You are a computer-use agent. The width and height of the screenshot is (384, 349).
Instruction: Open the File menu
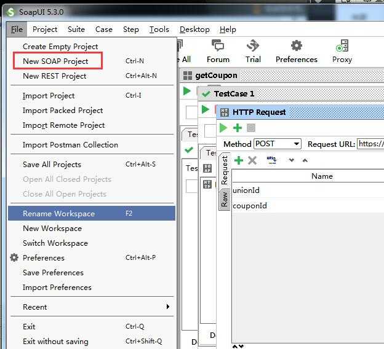(17, 29)
